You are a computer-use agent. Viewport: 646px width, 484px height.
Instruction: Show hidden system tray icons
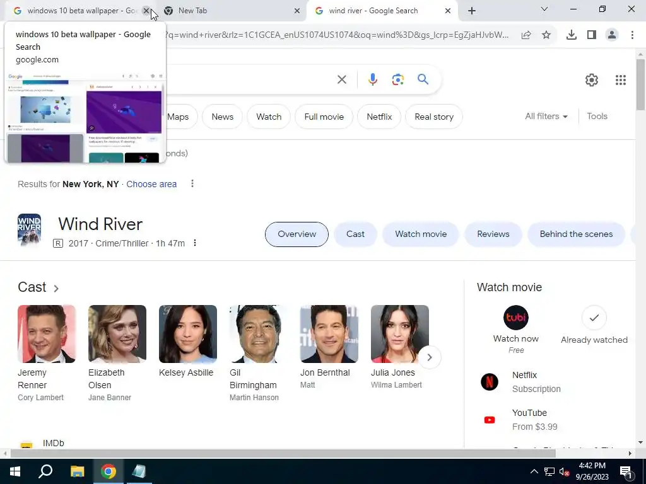click(x=534, y=471)
